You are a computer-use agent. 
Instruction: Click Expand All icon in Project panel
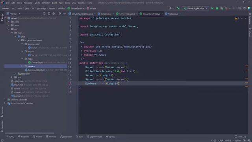49,14
